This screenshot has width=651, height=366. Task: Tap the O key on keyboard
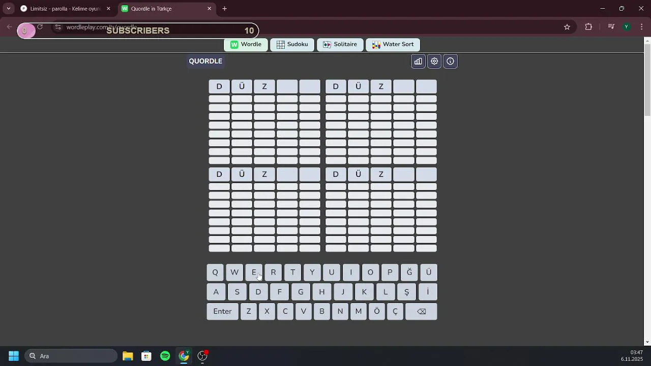[370, 272]
